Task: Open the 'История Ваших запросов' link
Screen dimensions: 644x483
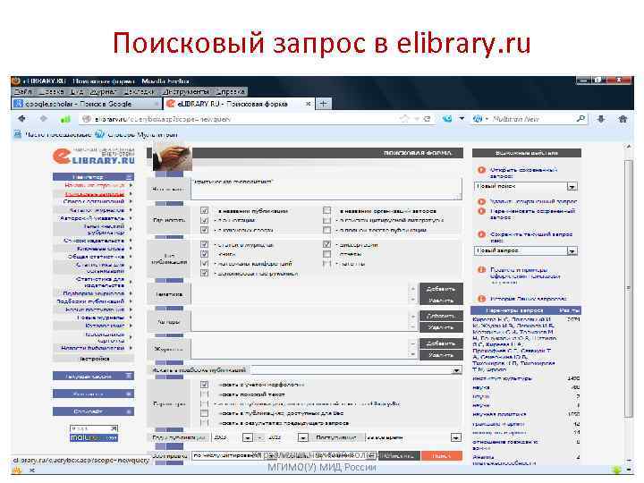Action: coord(529,299)
